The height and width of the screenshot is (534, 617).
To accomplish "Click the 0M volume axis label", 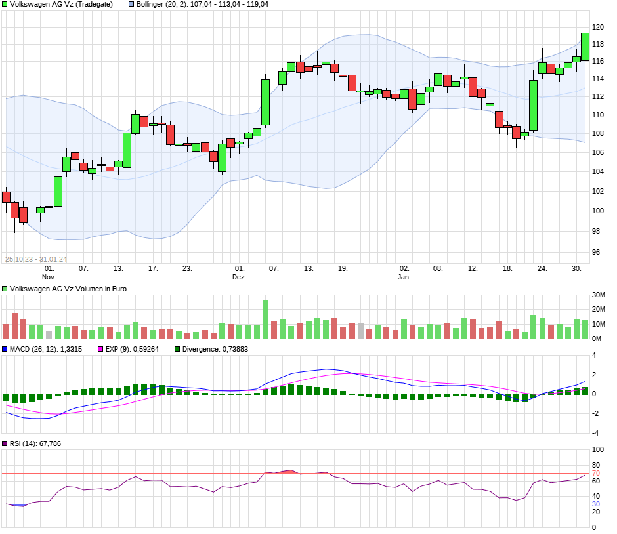I will 597,339.
